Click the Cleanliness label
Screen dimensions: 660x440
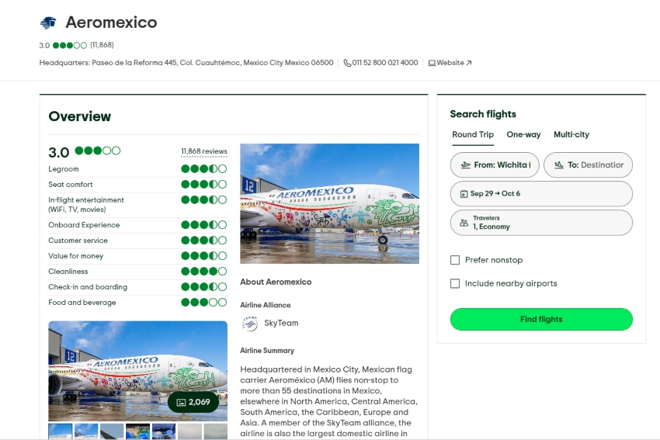click(x=68, y=272)
